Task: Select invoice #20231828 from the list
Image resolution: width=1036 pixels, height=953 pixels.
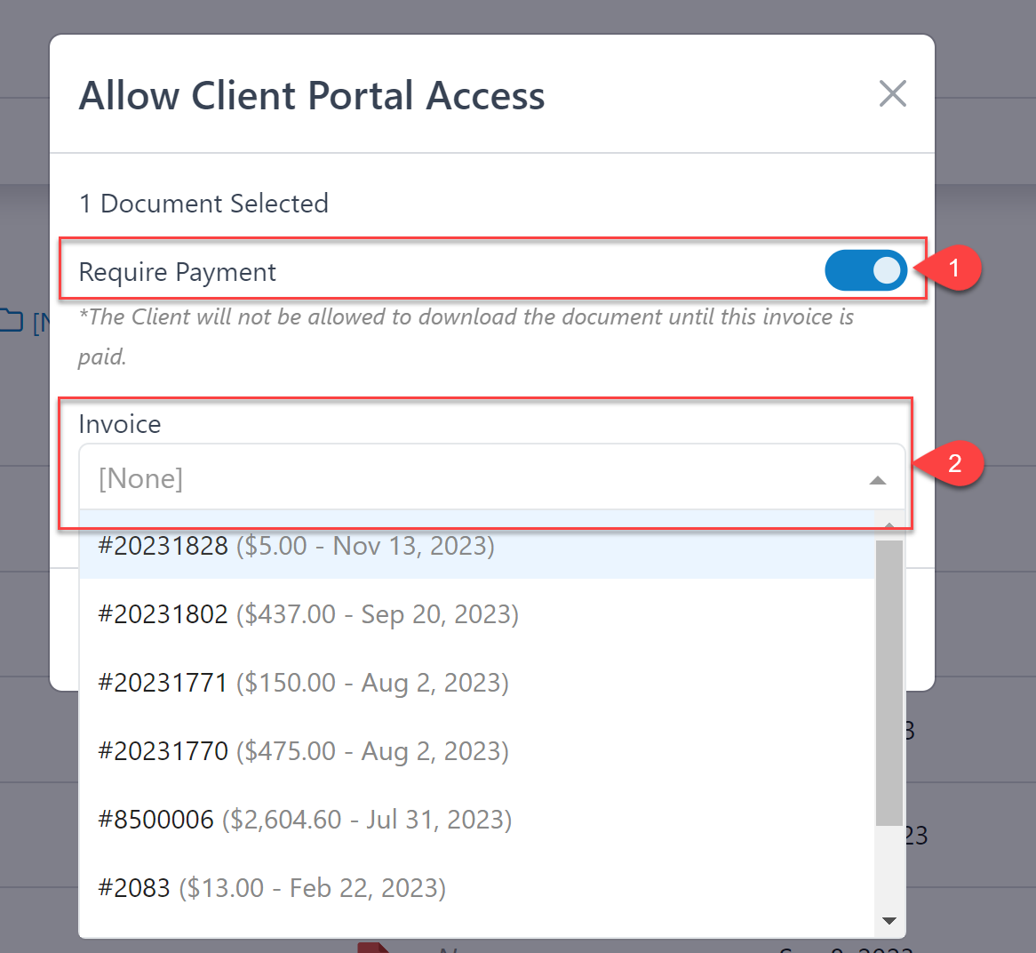Action: coord(296,546)
